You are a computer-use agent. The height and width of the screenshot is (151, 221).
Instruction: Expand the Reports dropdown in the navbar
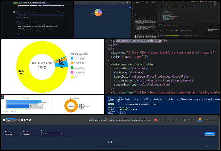point(178,120)
